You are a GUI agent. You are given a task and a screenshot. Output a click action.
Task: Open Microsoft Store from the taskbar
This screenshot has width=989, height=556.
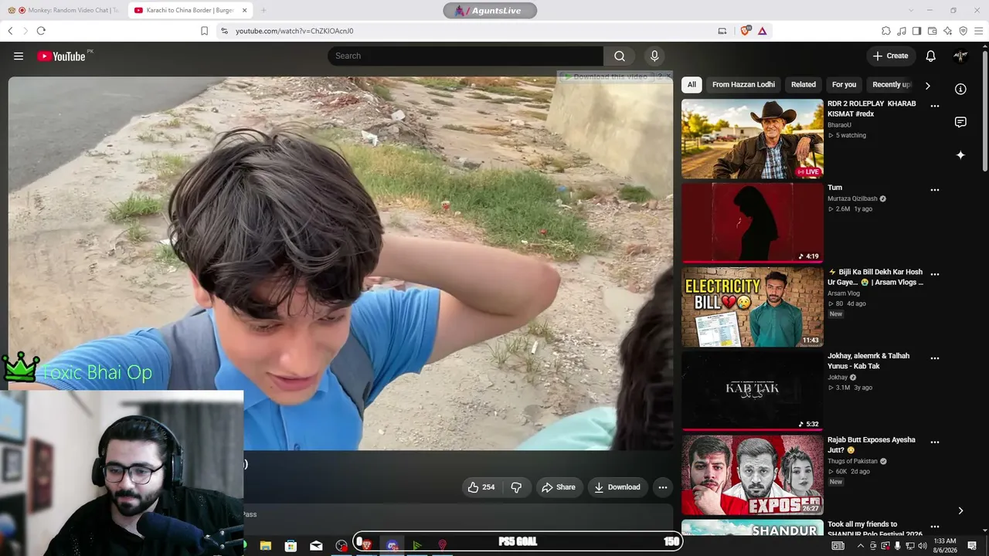point(291,546)
